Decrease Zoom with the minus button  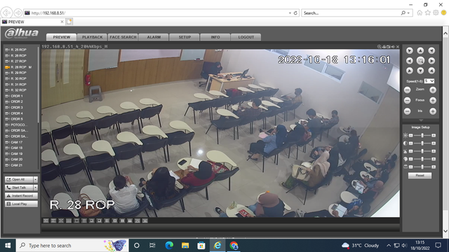pyautogui.click(x=407, y=90)
